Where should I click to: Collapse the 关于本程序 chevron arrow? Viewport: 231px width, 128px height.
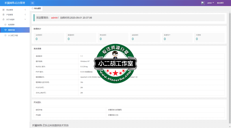tap(25, 20)
